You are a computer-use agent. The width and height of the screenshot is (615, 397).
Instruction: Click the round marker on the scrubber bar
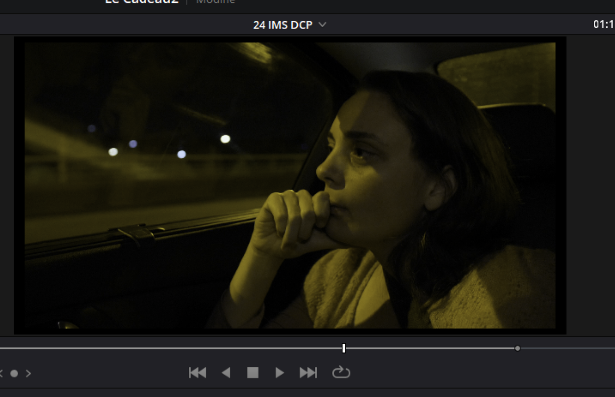[517, 348]
